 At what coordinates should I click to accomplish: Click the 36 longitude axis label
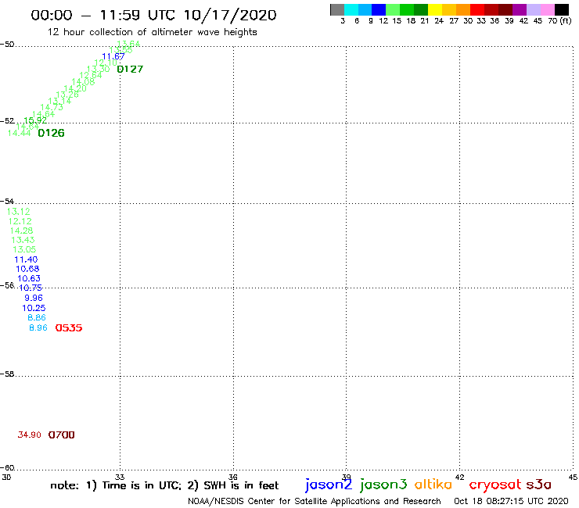tap(233, 477)
